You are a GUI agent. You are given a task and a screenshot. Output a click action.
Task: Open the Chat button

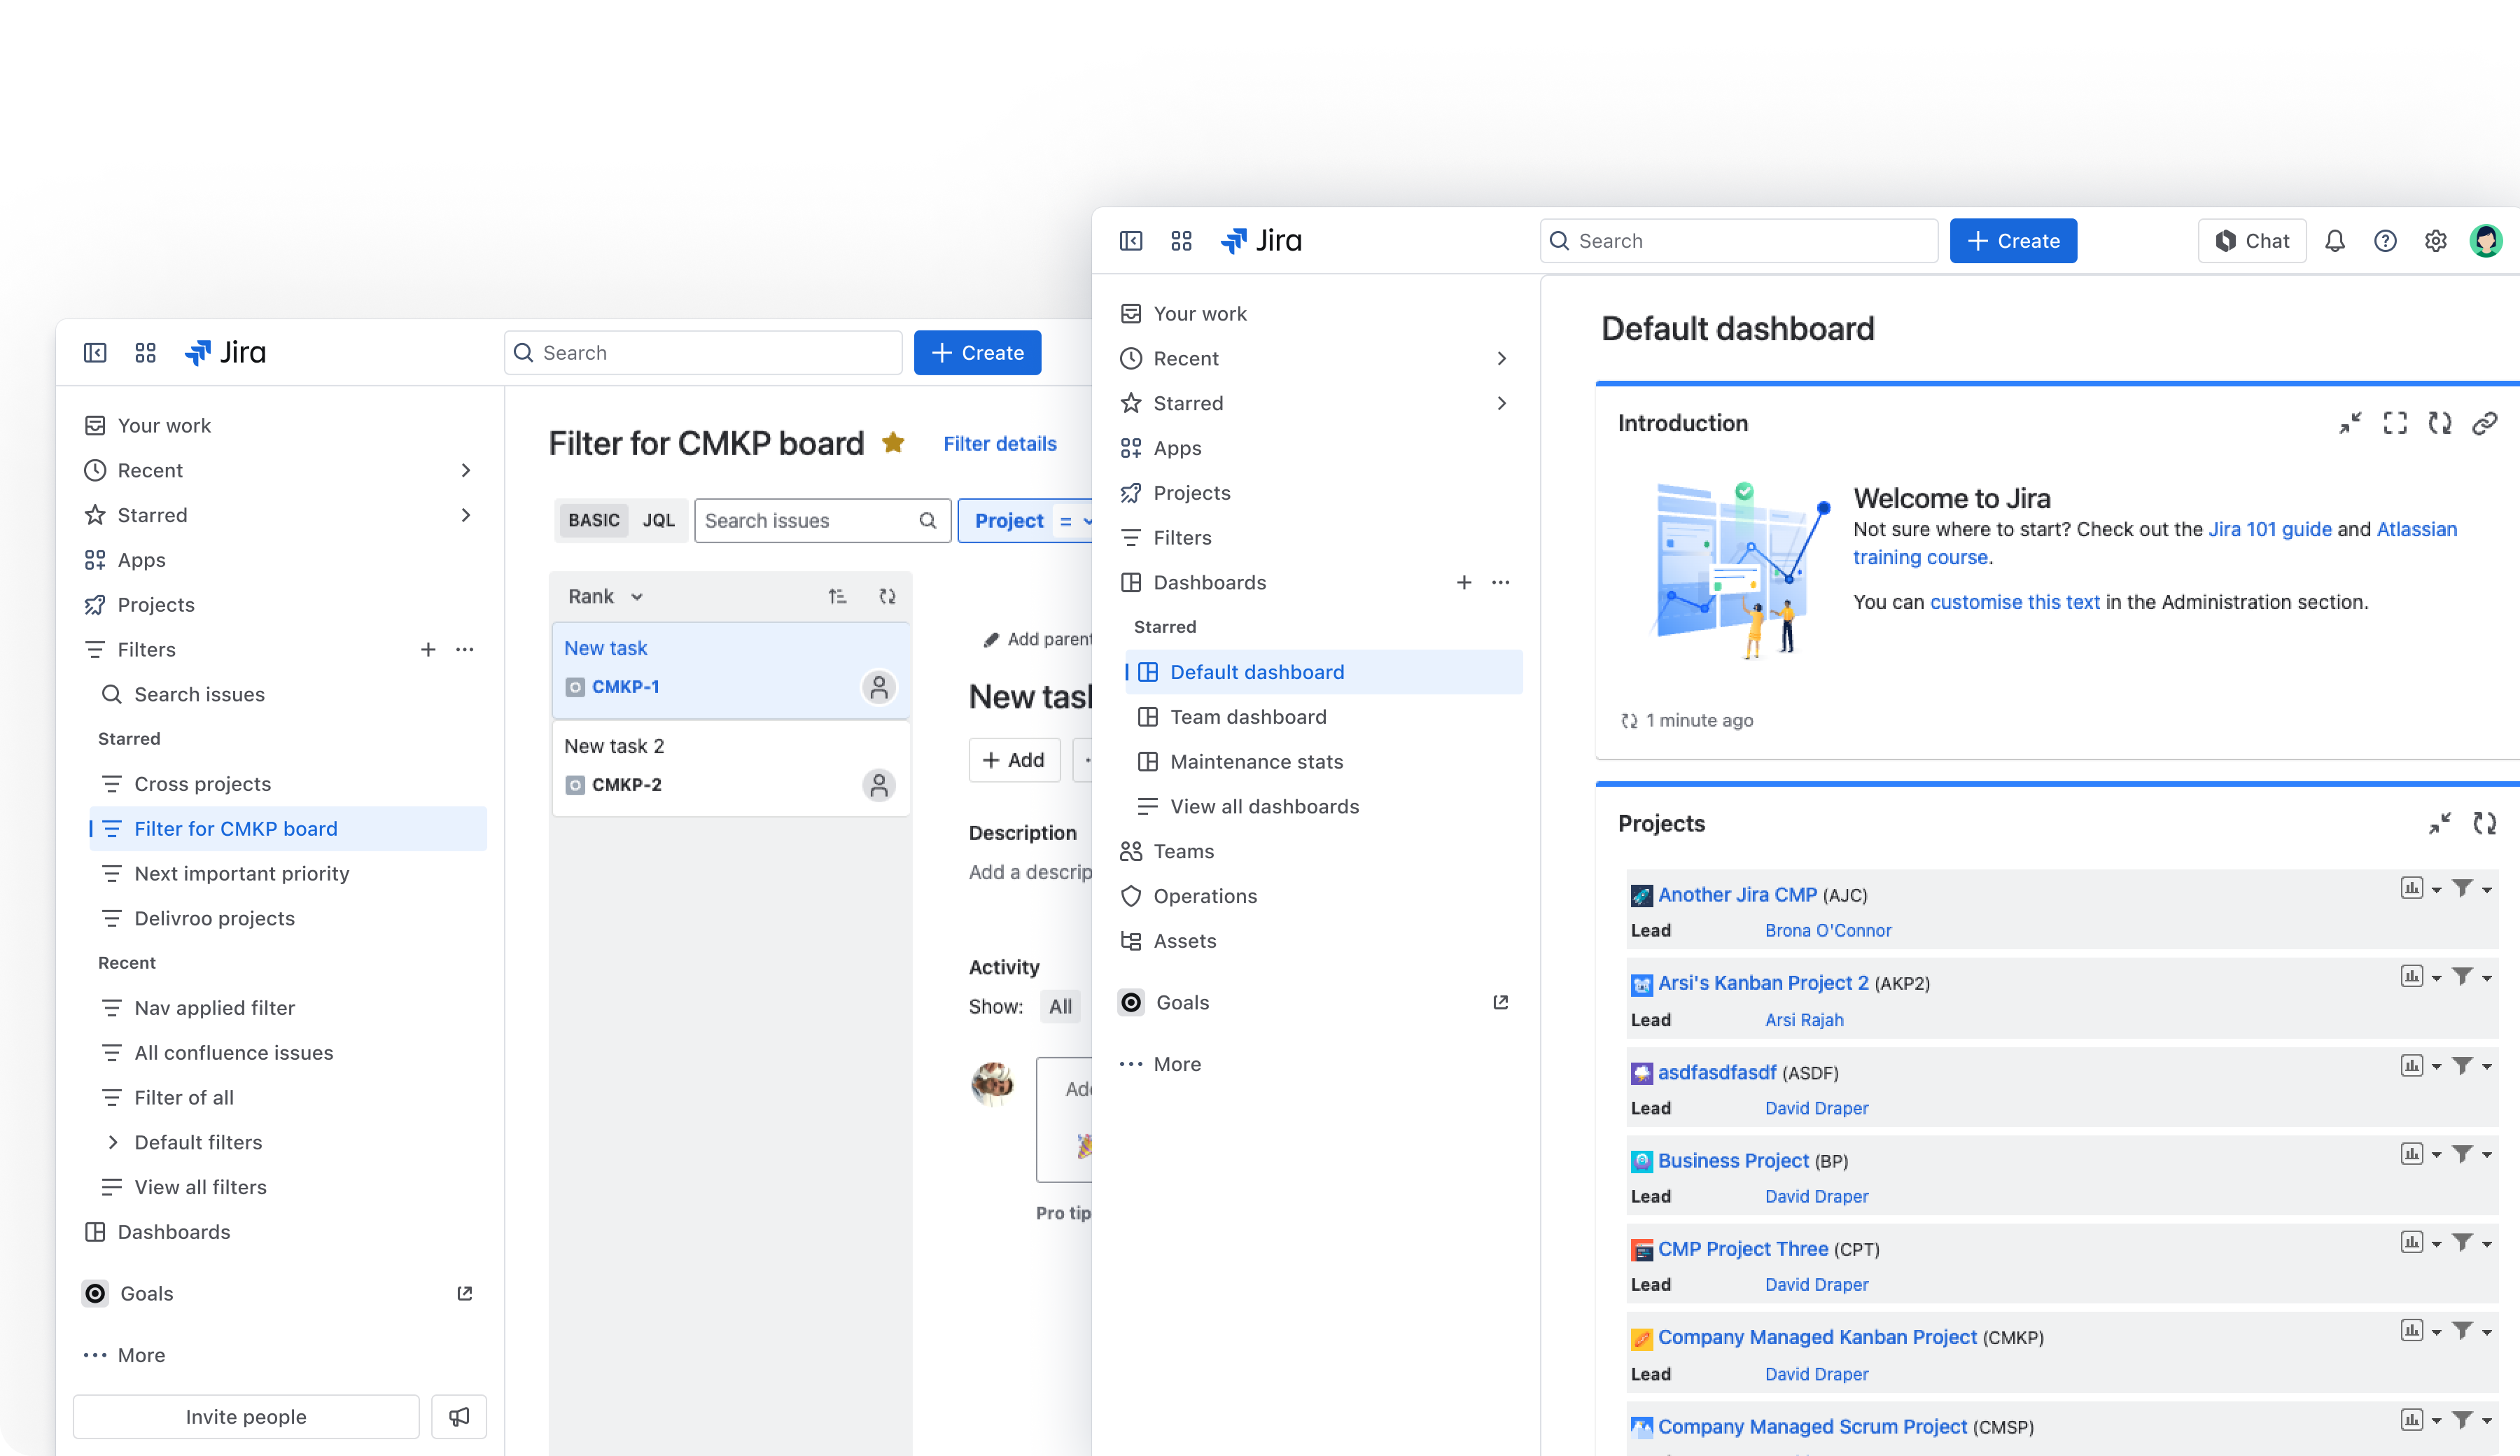click(2252, 241)
